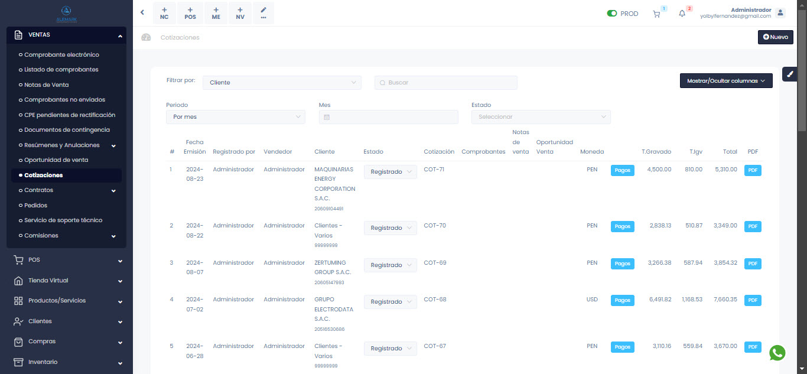Click the Nuevo button

(775, 37)
